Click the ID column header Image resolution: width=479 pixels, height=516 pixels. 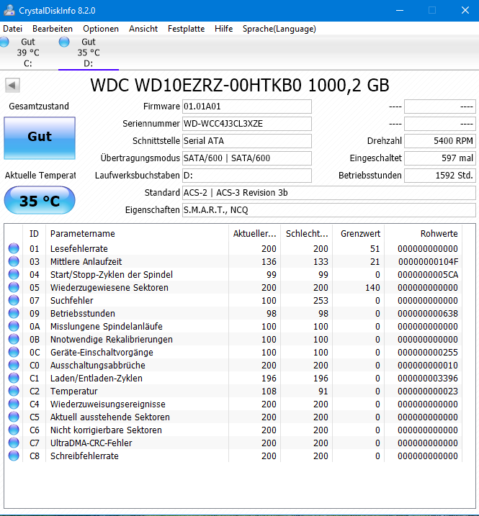coord(35,234)
